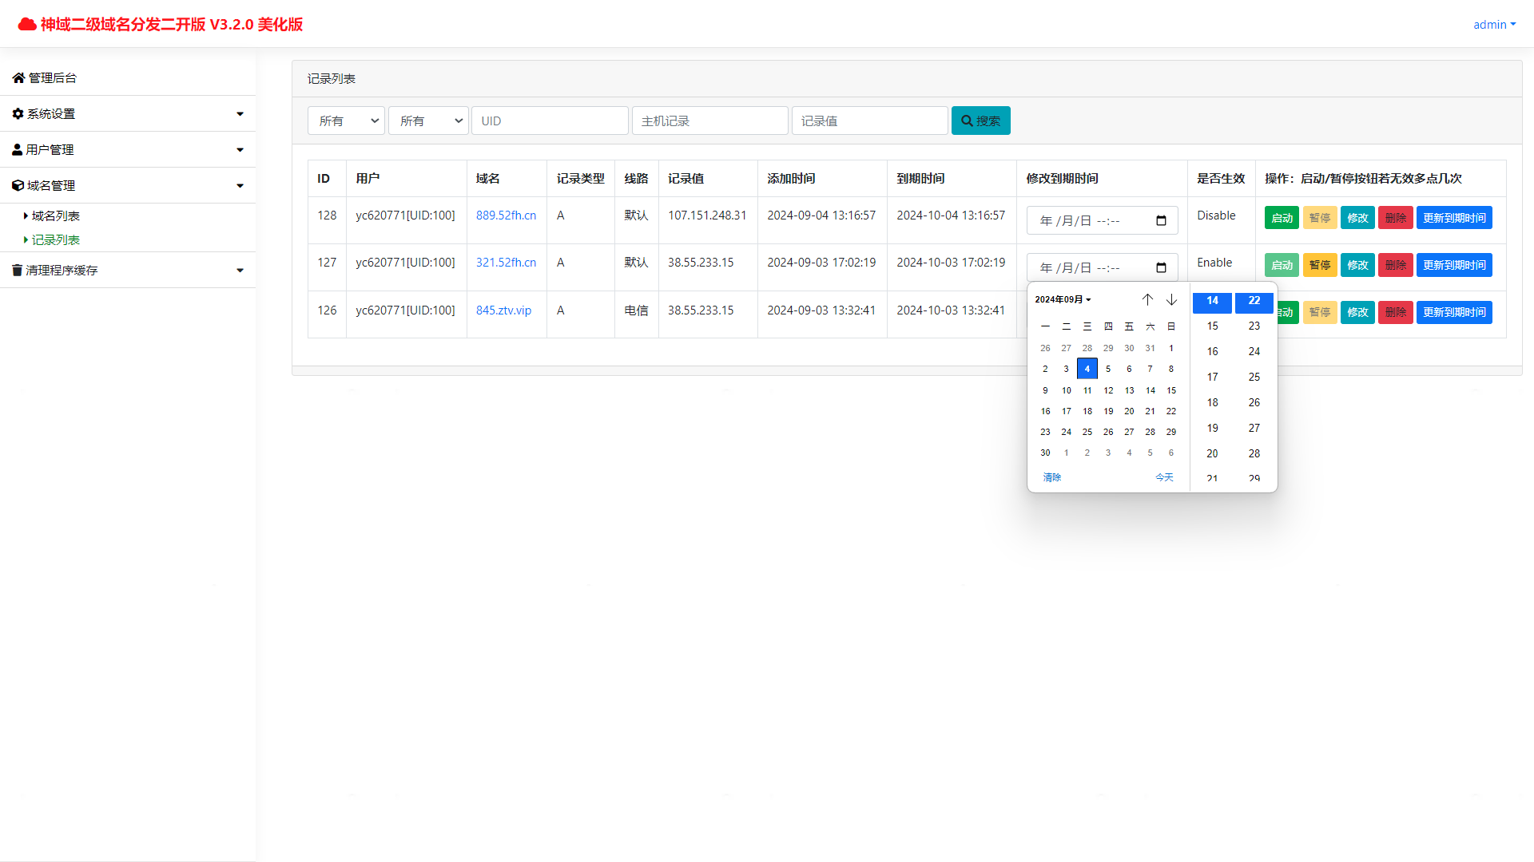This screenshot has height=862, width=1534.
Task: Click 启动 button for record 128
Action: (x=1282, y=218)
